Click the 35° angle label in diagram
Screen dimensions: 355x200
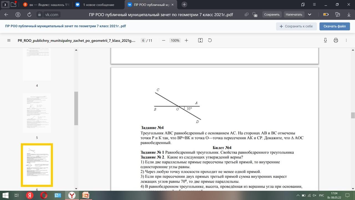pyautogui.click(x=189, y=109)
